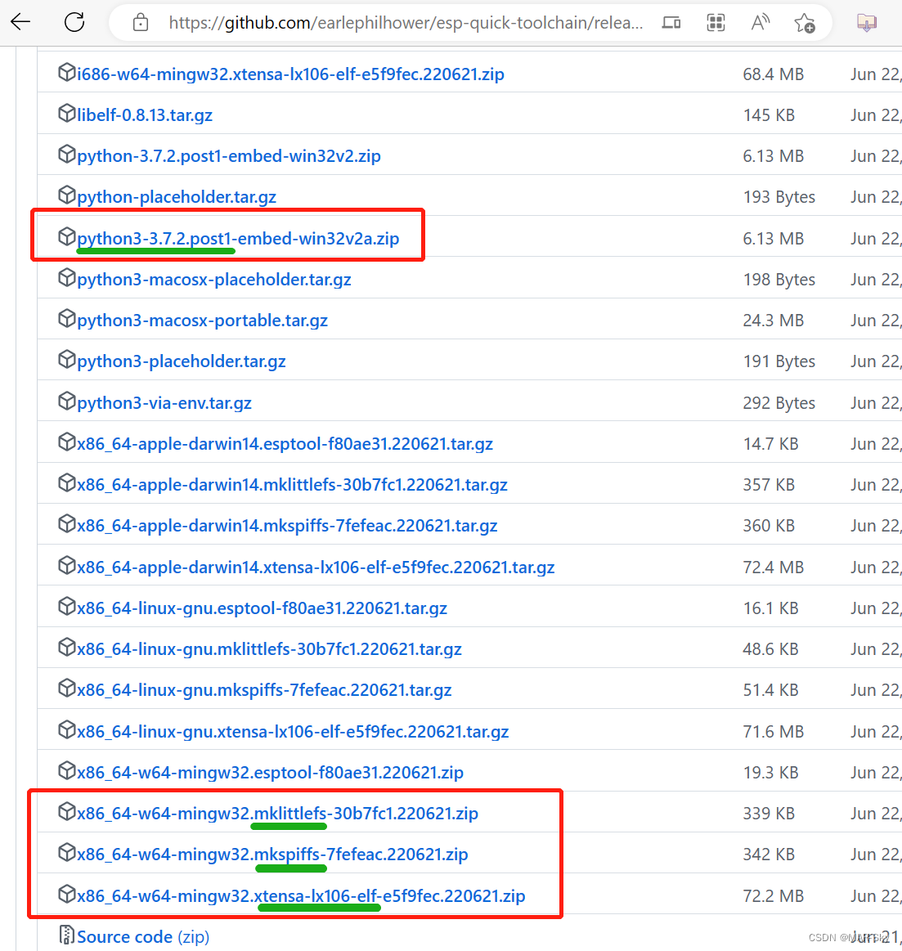Viewport: 902px width, 951px height.
Task: Select the 292 Bytes size text
Action: point(779,403)
